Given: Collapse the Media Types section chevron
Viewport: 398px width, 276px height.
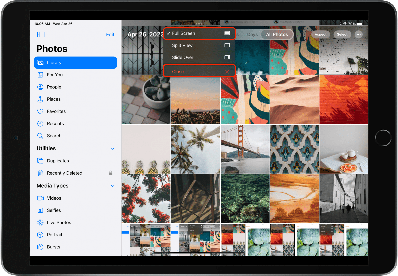Looking at the screenshot, I should [113, 186].
